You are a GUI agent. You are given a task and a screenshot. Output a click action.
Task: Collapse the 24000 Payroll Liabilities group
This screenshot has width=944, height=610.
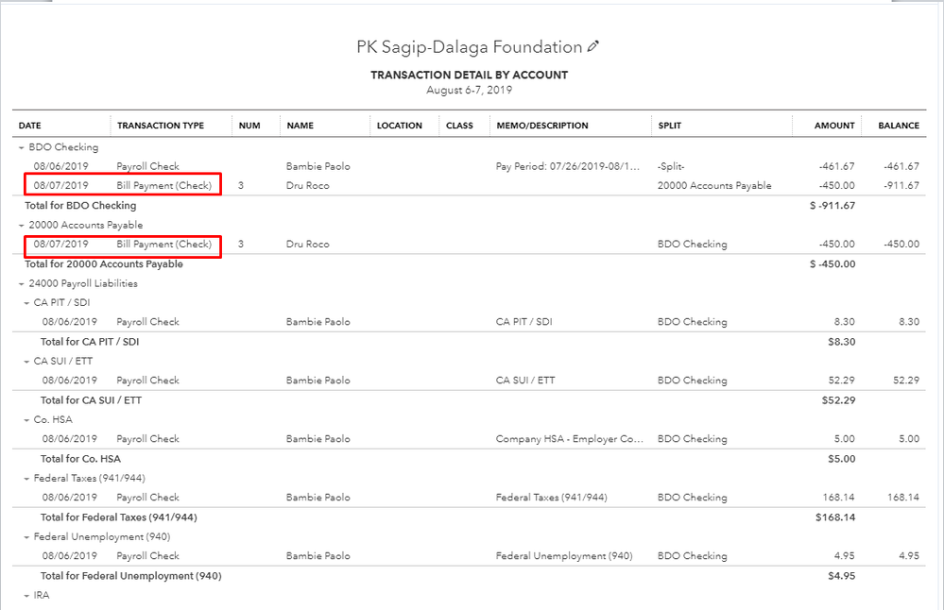point(21,283)
